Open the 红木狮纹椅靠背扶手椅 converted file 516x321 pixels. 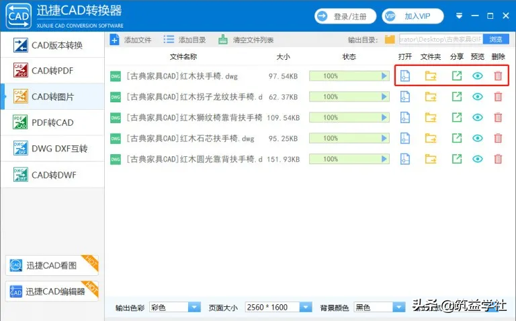point(404,118)
